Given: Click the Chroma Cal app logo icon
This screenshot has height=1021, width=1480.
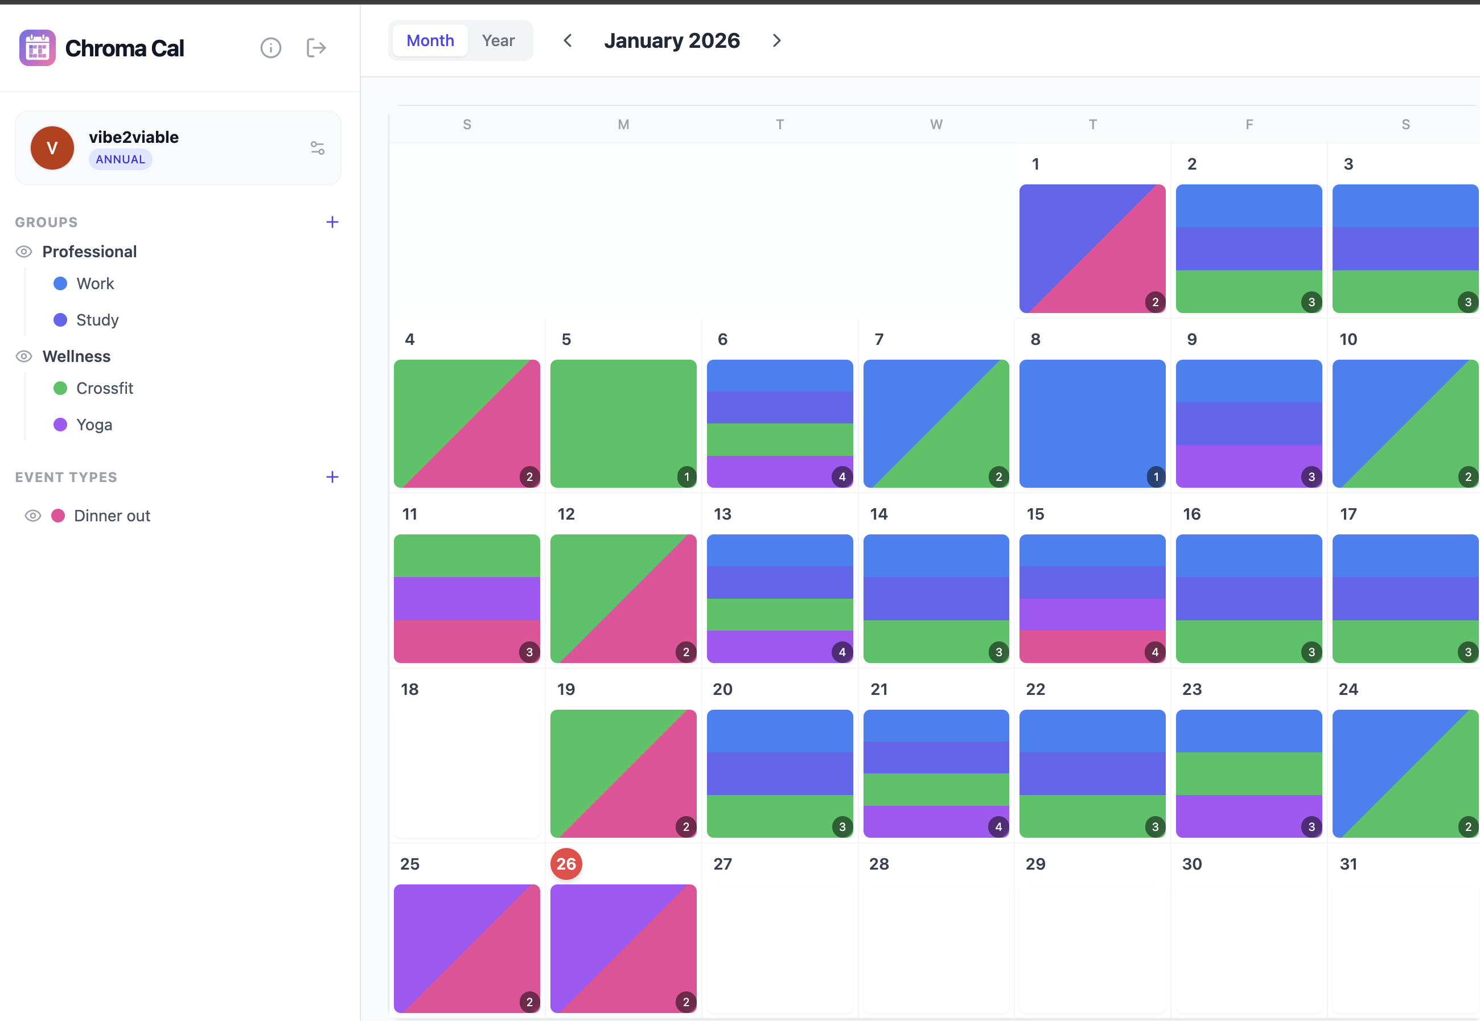Looking at the screenshot, I should (x=36, y=47).
